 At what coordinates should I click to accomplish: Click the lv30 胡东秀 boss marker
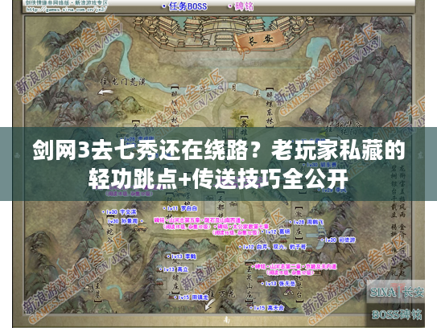pyautogui.click(x=319, y=165)
